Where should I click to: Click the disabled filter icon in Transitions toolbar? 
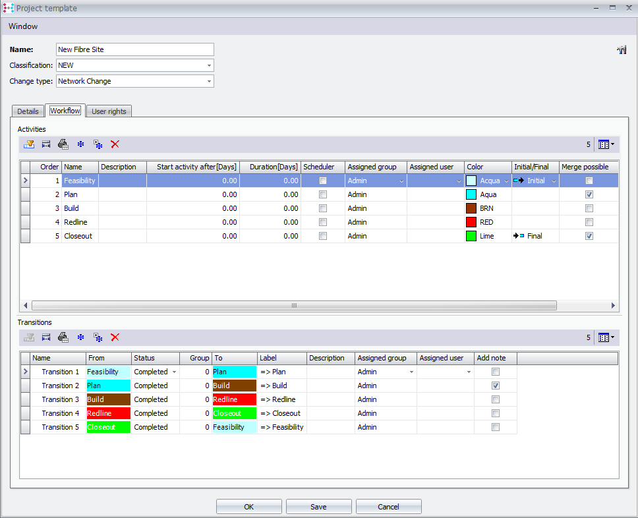29,337
